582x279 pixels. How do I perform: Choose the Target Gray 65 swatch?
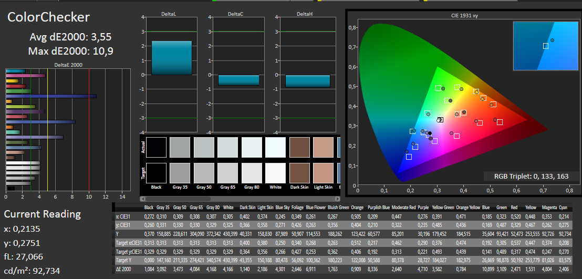point(228,173)
